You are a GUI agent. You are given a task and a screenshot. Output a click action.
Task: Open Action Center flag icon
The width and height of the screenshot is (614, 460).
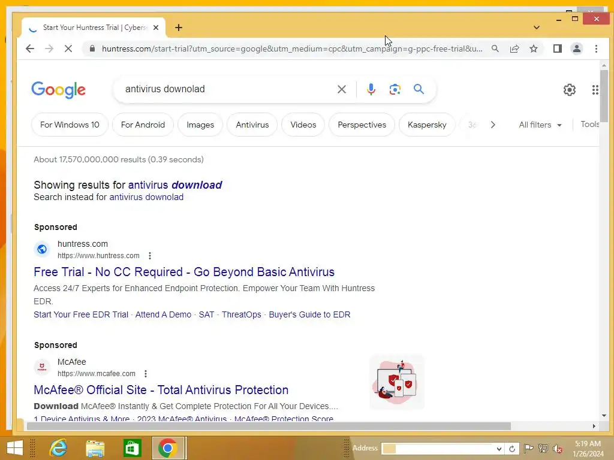(x=528, y=448)
